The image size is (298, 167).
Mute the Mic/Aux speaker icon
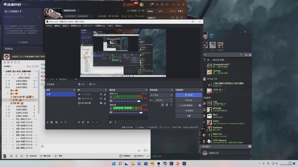click(x=111, y=101)
